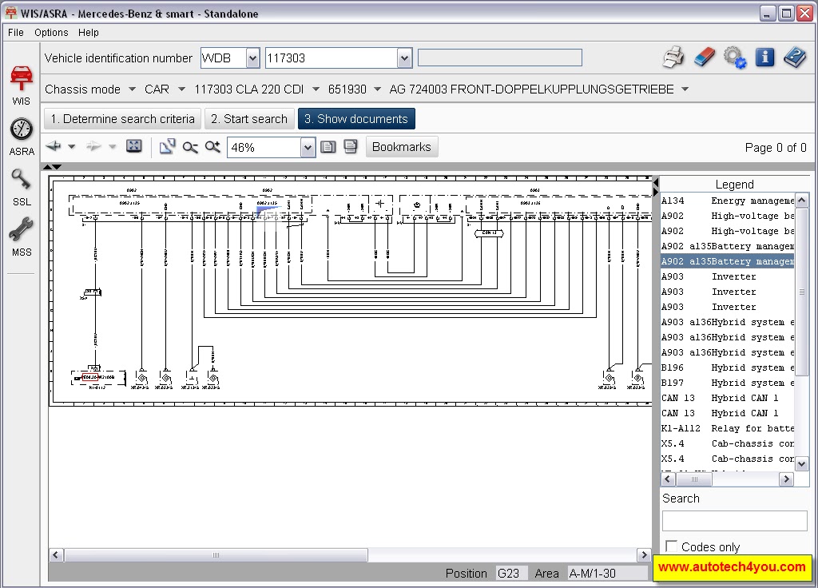Click the eraser clear icon

click(x=705, y=58)
